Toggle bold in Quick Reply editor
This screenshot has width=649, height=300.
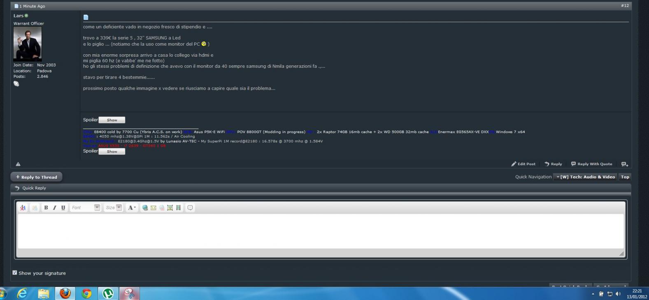[46, 208]
